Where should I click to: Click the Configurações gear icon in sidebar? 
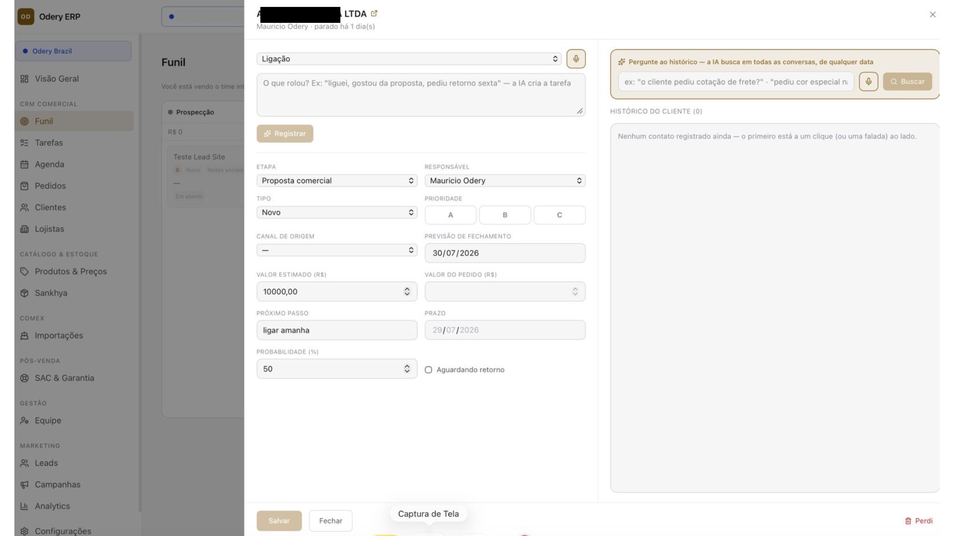24,532
